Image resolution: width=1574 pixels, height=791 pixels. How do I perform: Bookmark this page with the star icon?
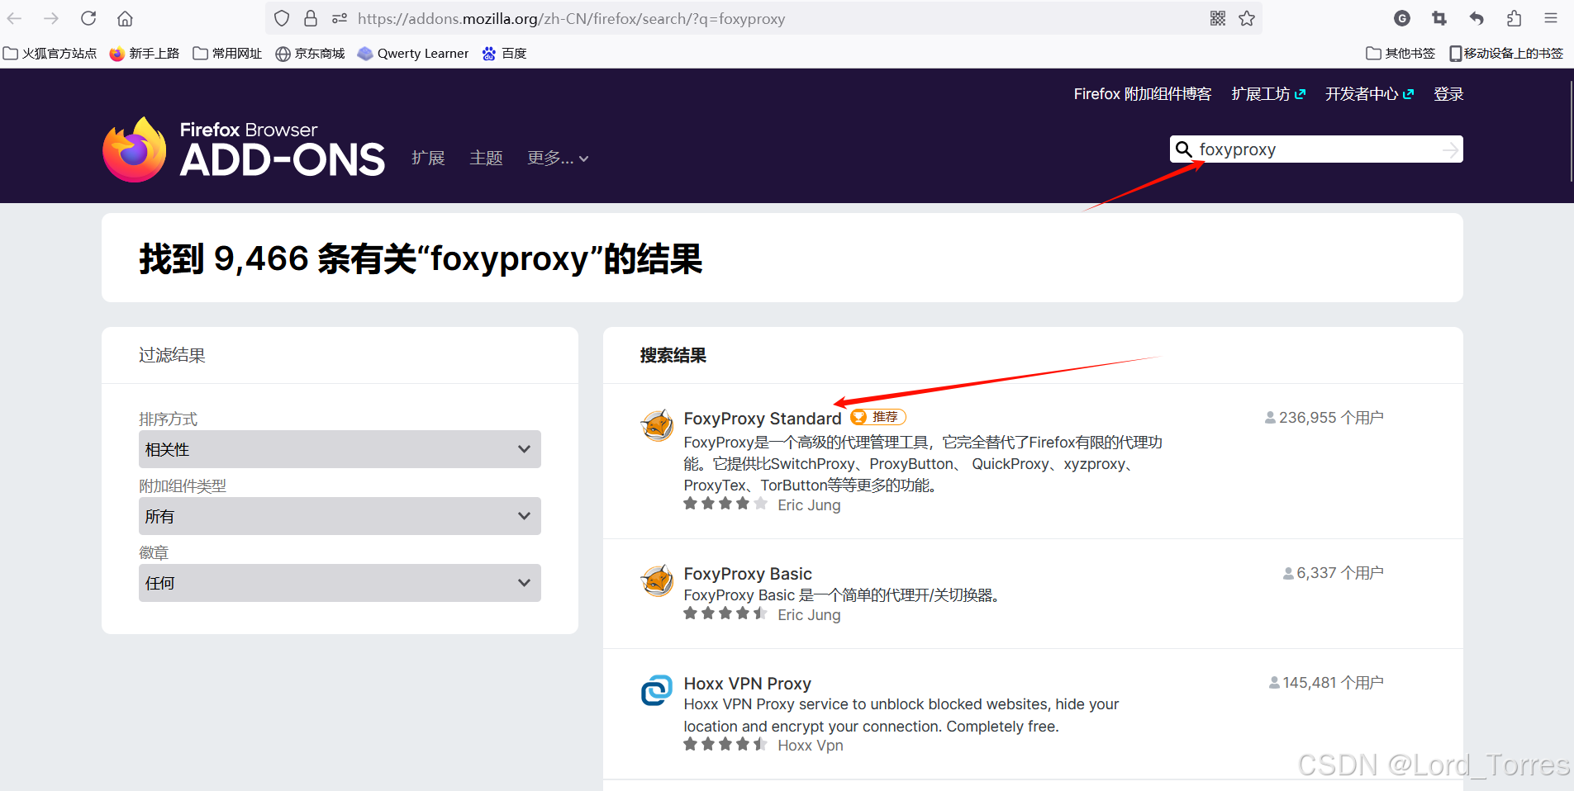pyautogui.click(x=1247, y=18)
